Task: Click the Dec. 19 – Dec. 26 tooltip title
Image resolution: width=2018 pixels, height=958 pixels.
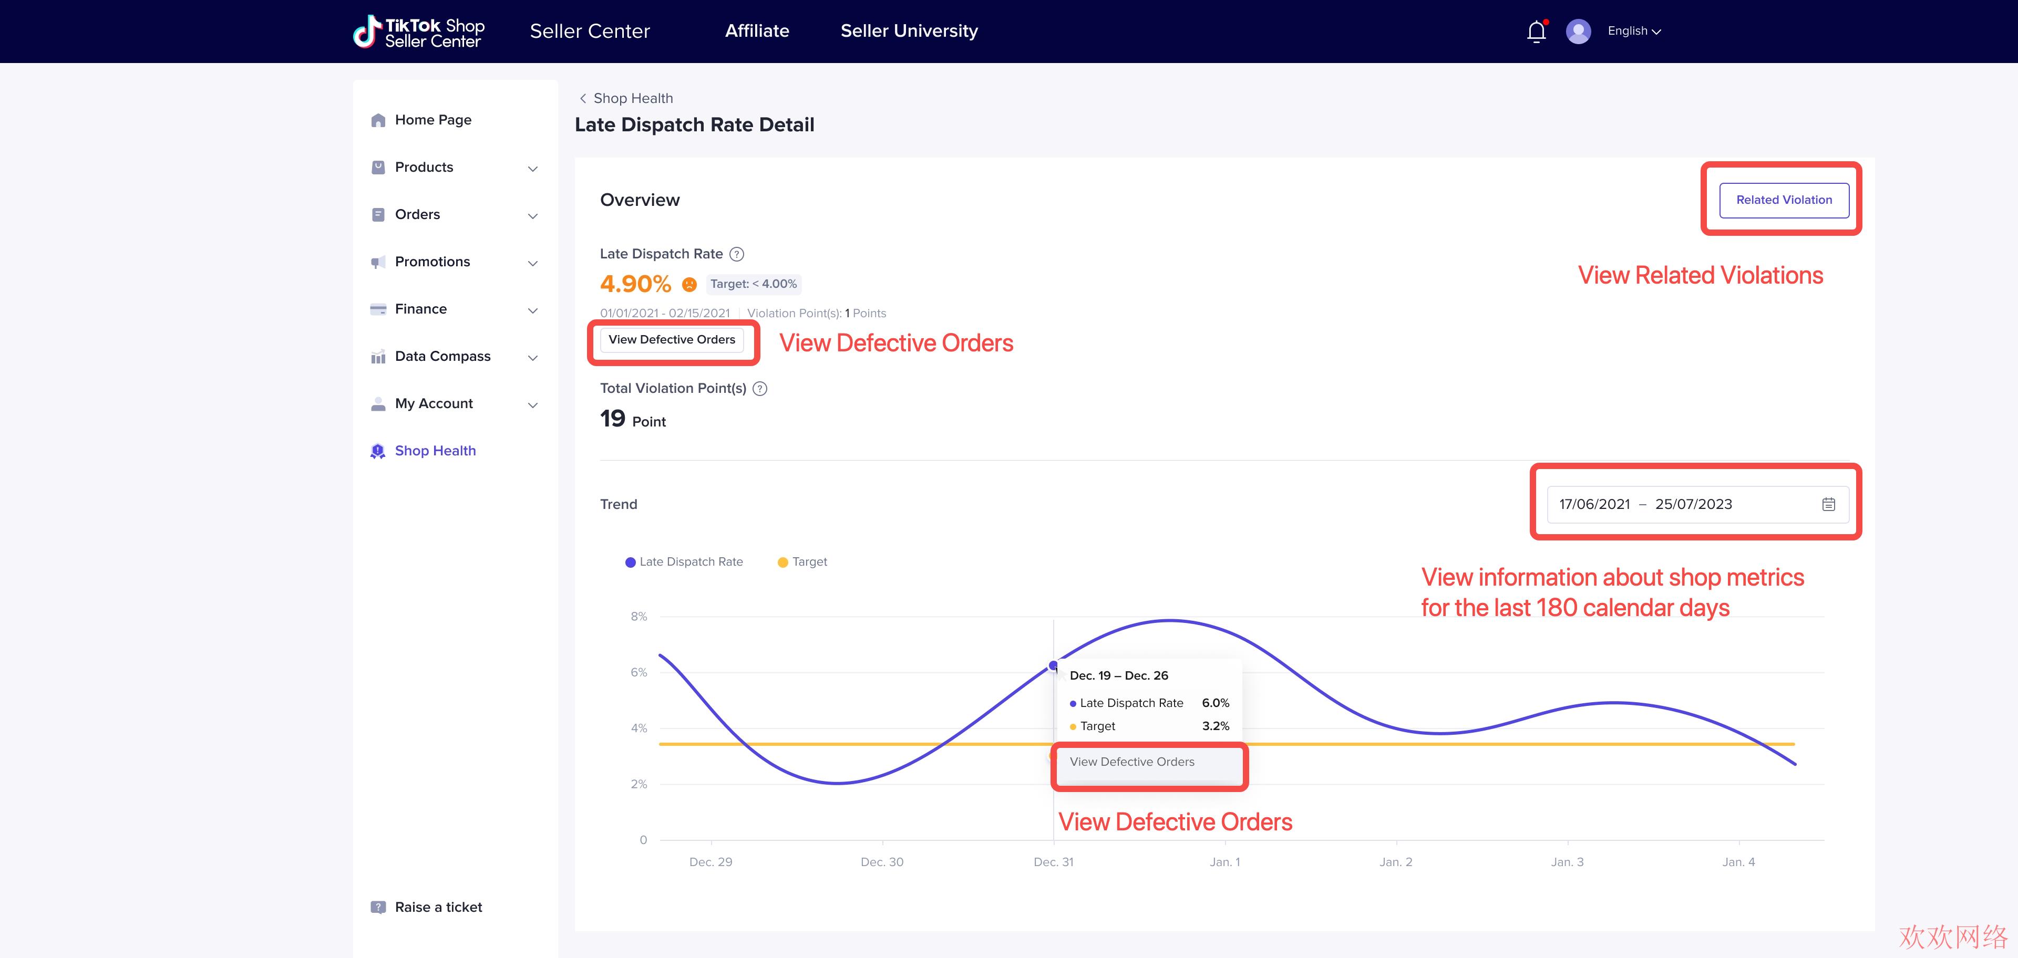Action: click(x=1119, y=675)
